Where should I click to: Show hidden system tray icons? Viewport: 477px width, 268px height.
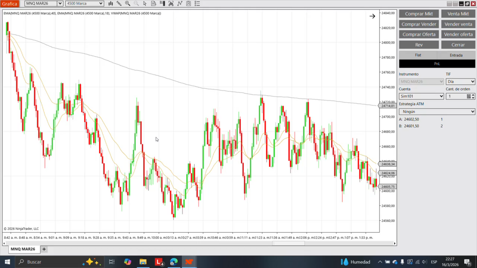click(x=380, y=262)
